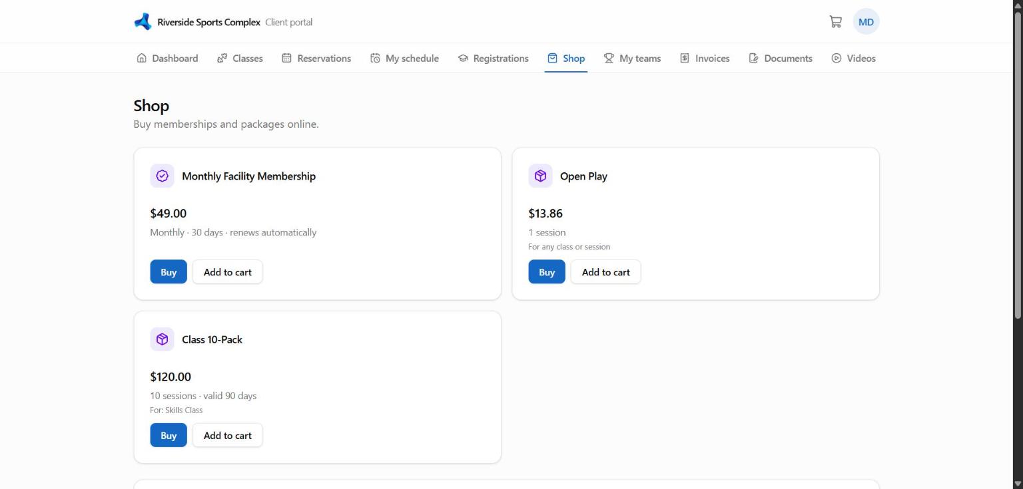View the My schedule tab
The width and height of the screenshot is (1023, 489).
[x=404, y=59]
